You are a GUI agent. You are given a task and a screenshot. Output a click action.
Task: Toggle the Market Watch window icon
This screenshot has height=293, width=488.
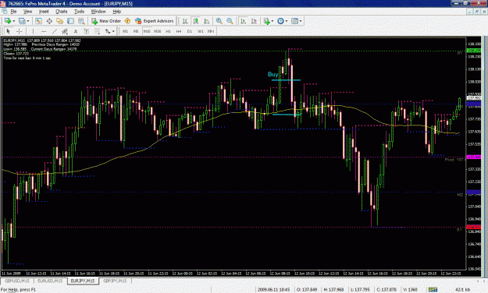(38, 21)
